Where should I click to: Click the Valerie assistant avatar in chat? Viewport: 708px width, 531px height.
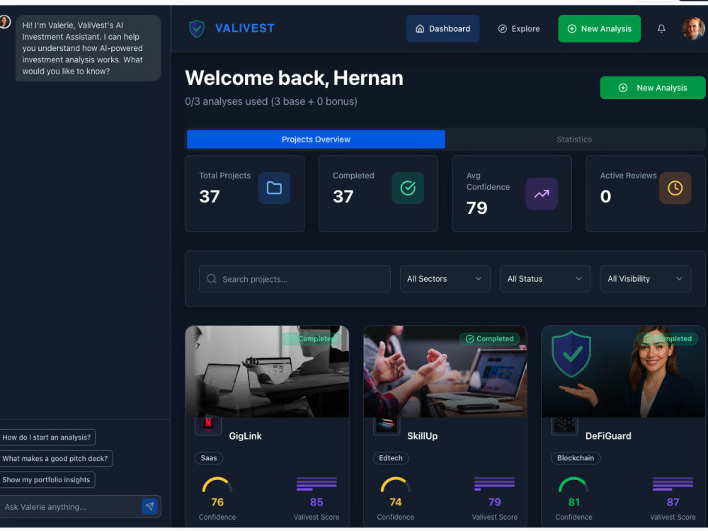[4, 22]
